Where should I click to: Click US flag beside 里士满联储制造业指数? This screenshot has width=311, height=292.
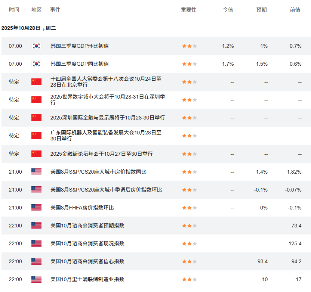pos(36,279)
